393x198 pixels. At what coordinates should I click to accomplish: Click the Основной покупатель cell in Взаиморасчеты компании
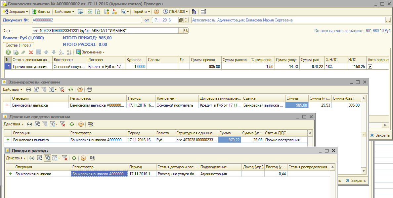177,105
